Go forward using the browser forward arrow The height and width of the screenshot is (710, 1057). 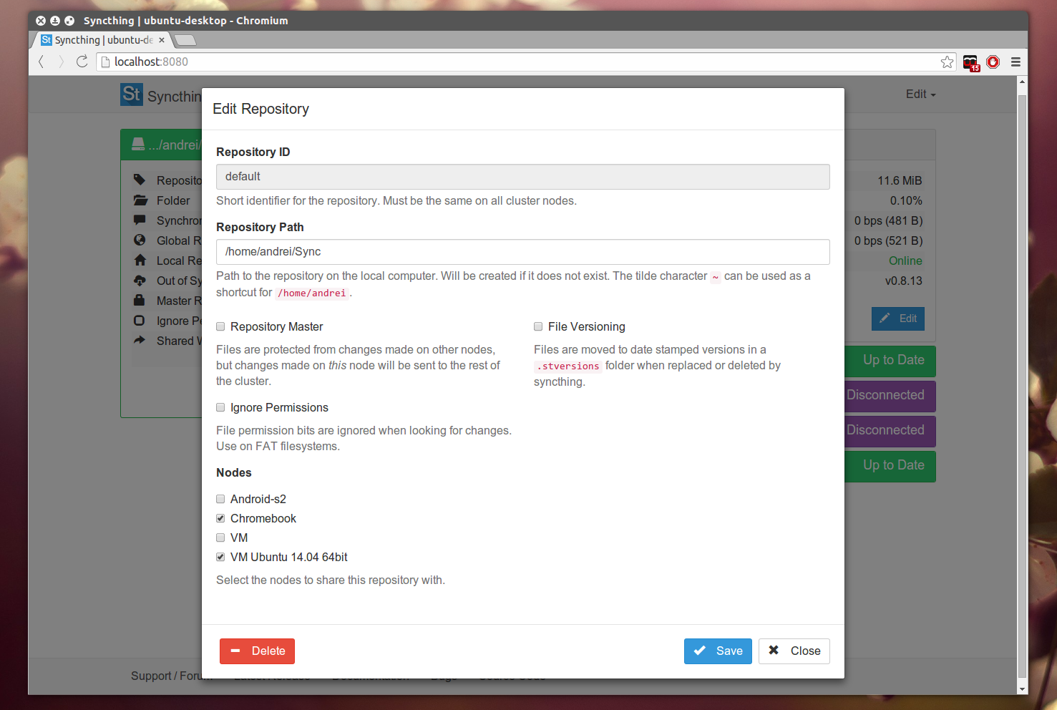pyautogui.click(x=62, y=62)
